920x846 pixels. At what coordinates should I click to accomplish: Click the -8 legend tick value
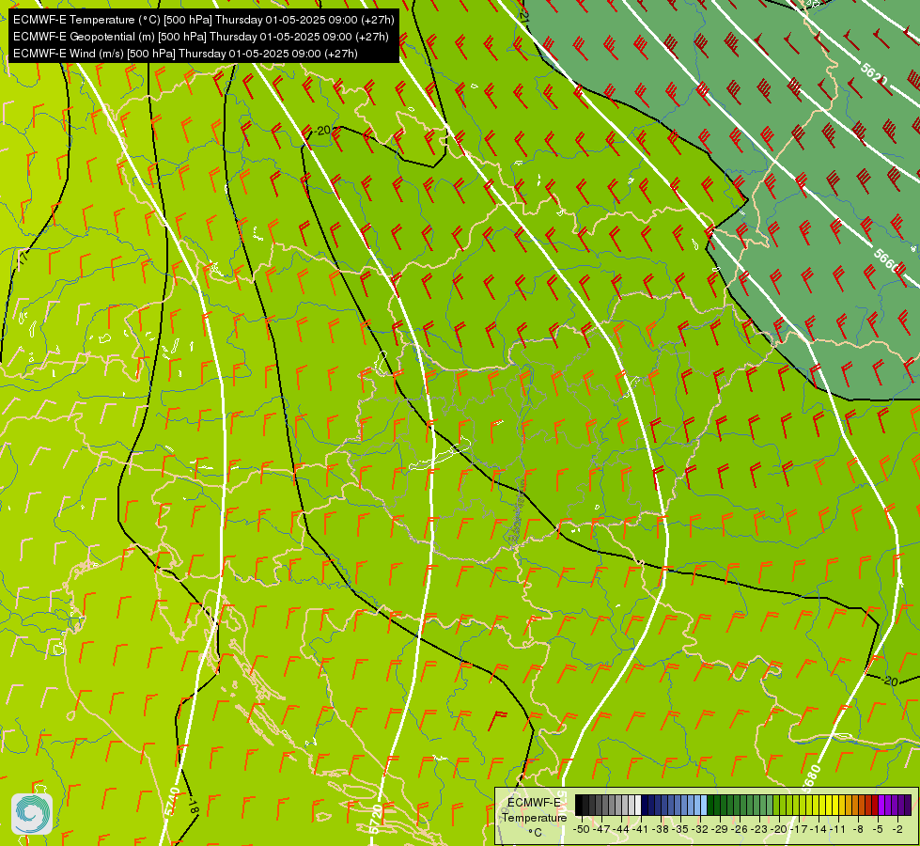point(858,829)
